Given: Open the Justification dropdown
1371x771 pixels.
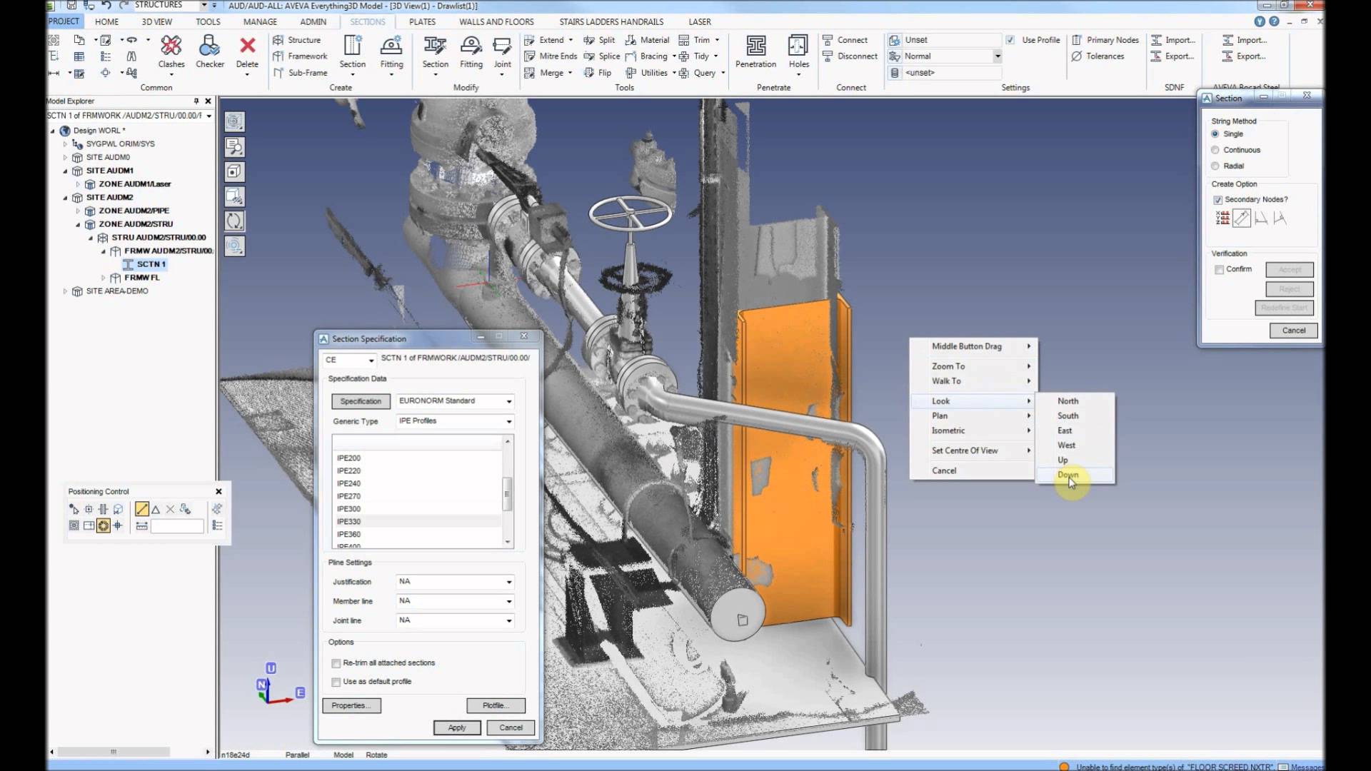Looking at the screenshot, I should pyautogui.click(x=509, y=582).
